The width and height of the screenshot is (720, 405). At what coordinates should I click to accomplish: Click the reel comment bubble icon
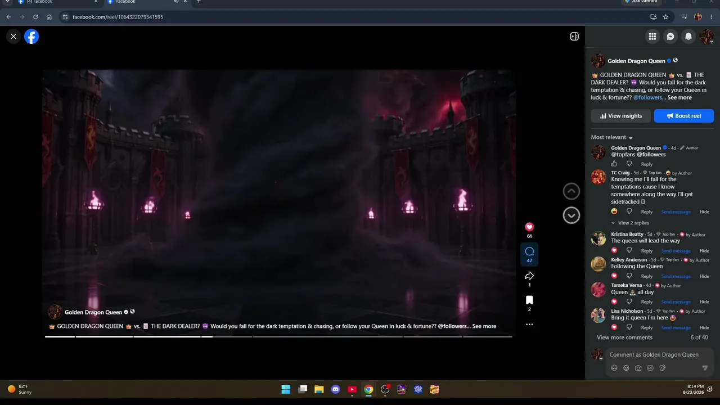(529, 251)
